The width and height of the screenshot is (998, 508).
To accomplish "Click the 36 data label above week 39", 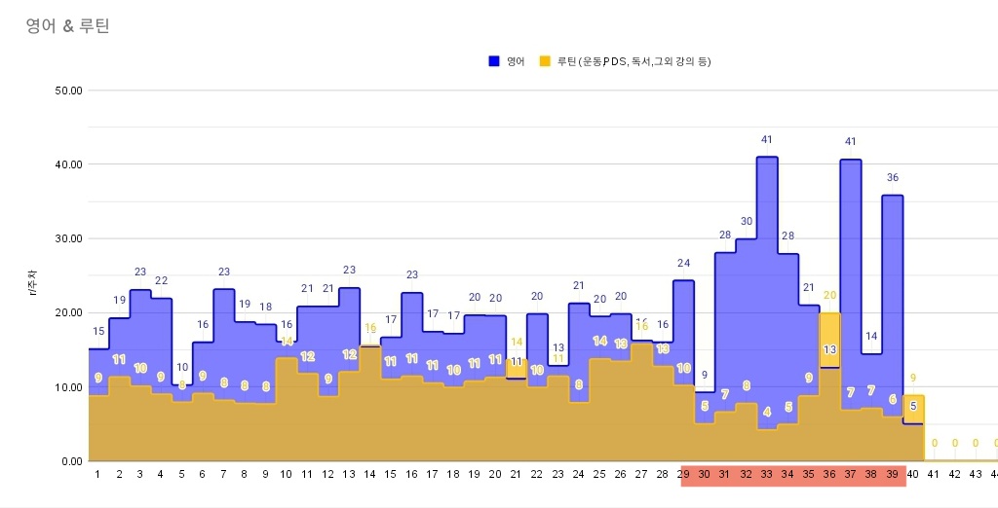I will 893,177.
